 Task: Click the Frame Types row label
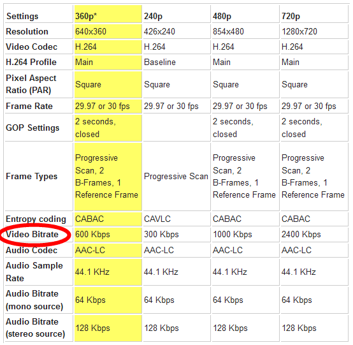point(39,177)
